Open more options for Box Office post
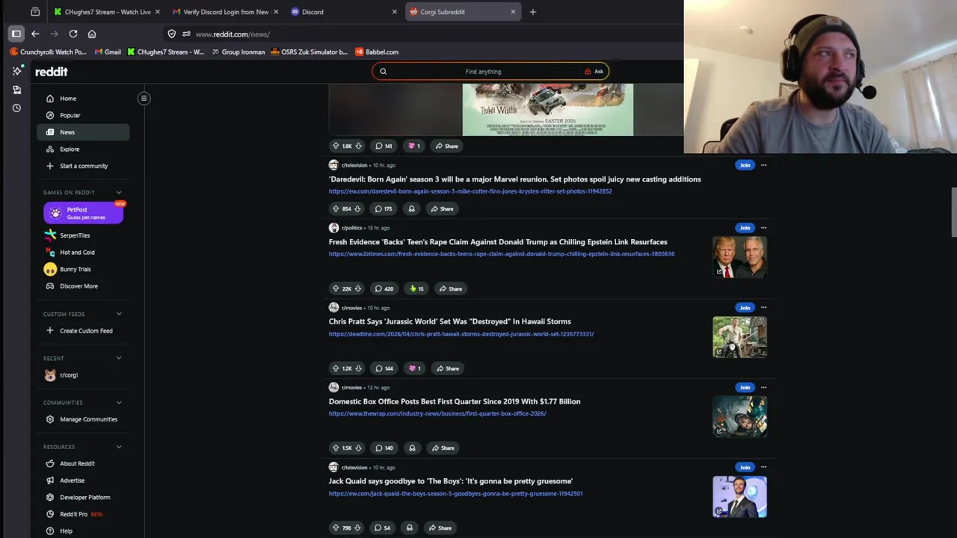The image size is (957, 538). point(763,388)
